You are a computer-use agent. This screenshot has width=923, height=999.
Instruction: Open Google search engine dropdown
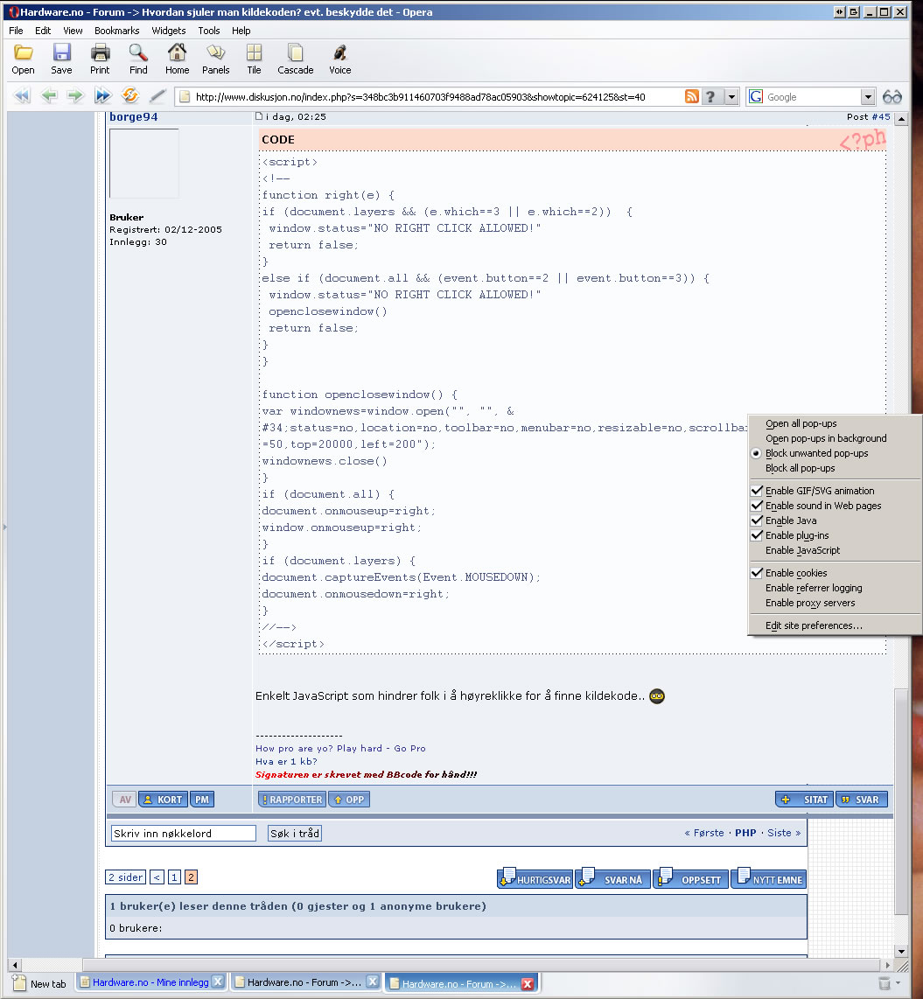pyautogui.click(x=868, y=97)
